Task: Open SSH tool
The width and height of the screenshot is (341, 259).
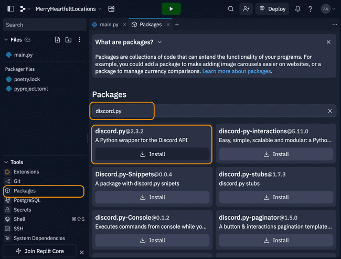Action: (18, 229)
